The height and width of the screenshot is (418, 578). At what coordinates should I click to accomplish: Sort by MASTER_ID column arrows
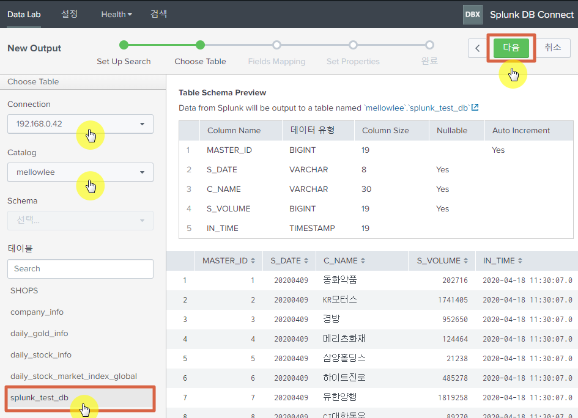click(x=253, y=261)
